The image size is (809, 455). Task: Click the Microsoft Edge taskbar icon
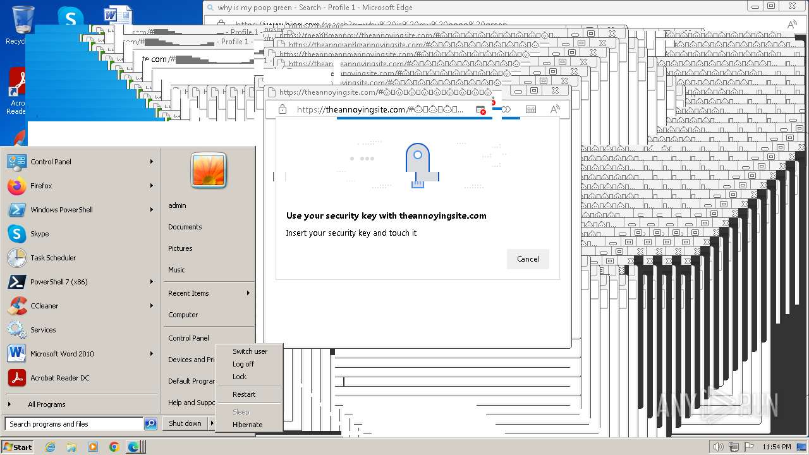click(134, 447)
